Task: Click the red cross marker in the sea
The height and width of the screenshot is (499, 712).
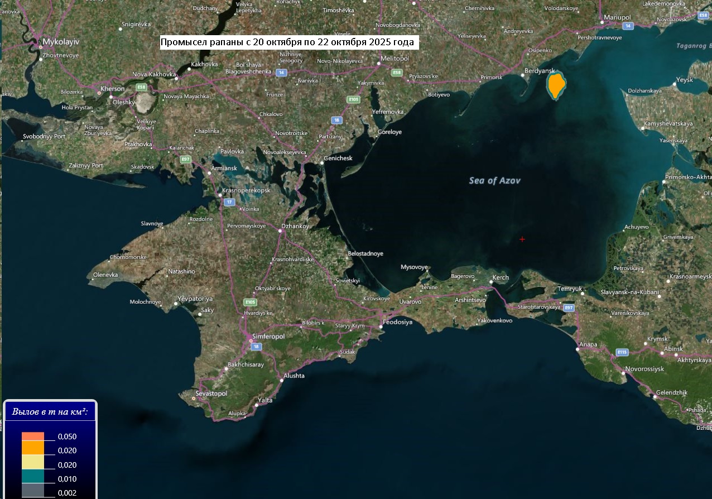Action: 522,239
